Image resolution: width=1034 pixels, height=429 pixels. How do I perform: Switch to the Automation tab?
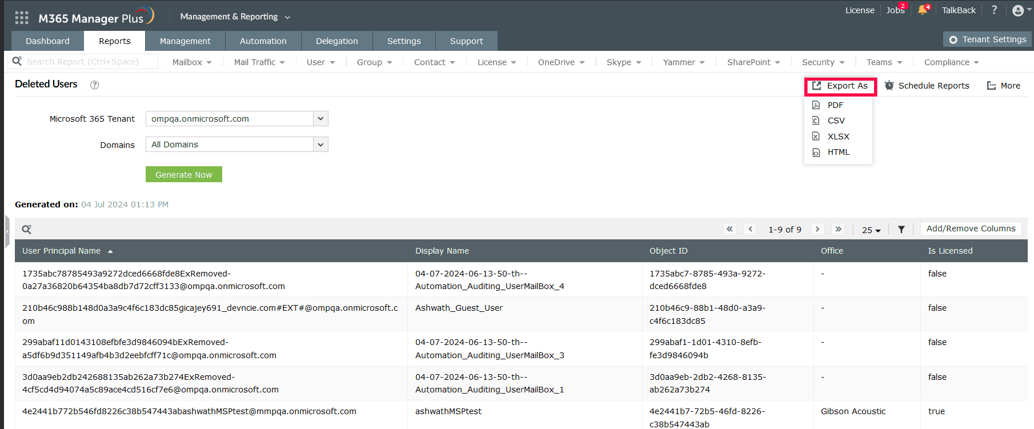[263, 41]
